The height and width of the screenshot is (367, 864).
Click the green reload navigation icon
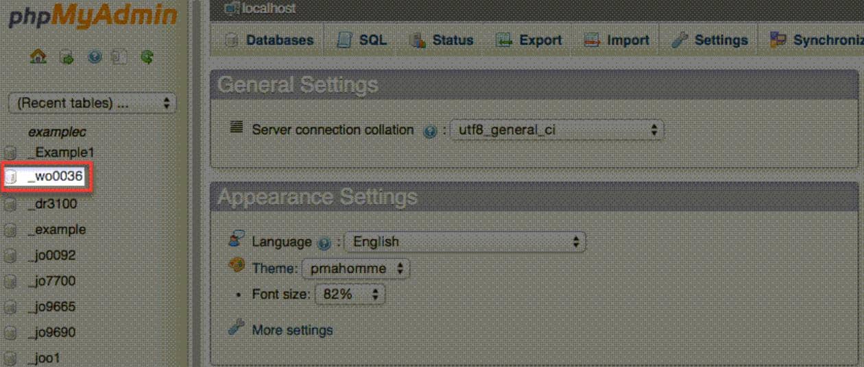click(147, 58)
